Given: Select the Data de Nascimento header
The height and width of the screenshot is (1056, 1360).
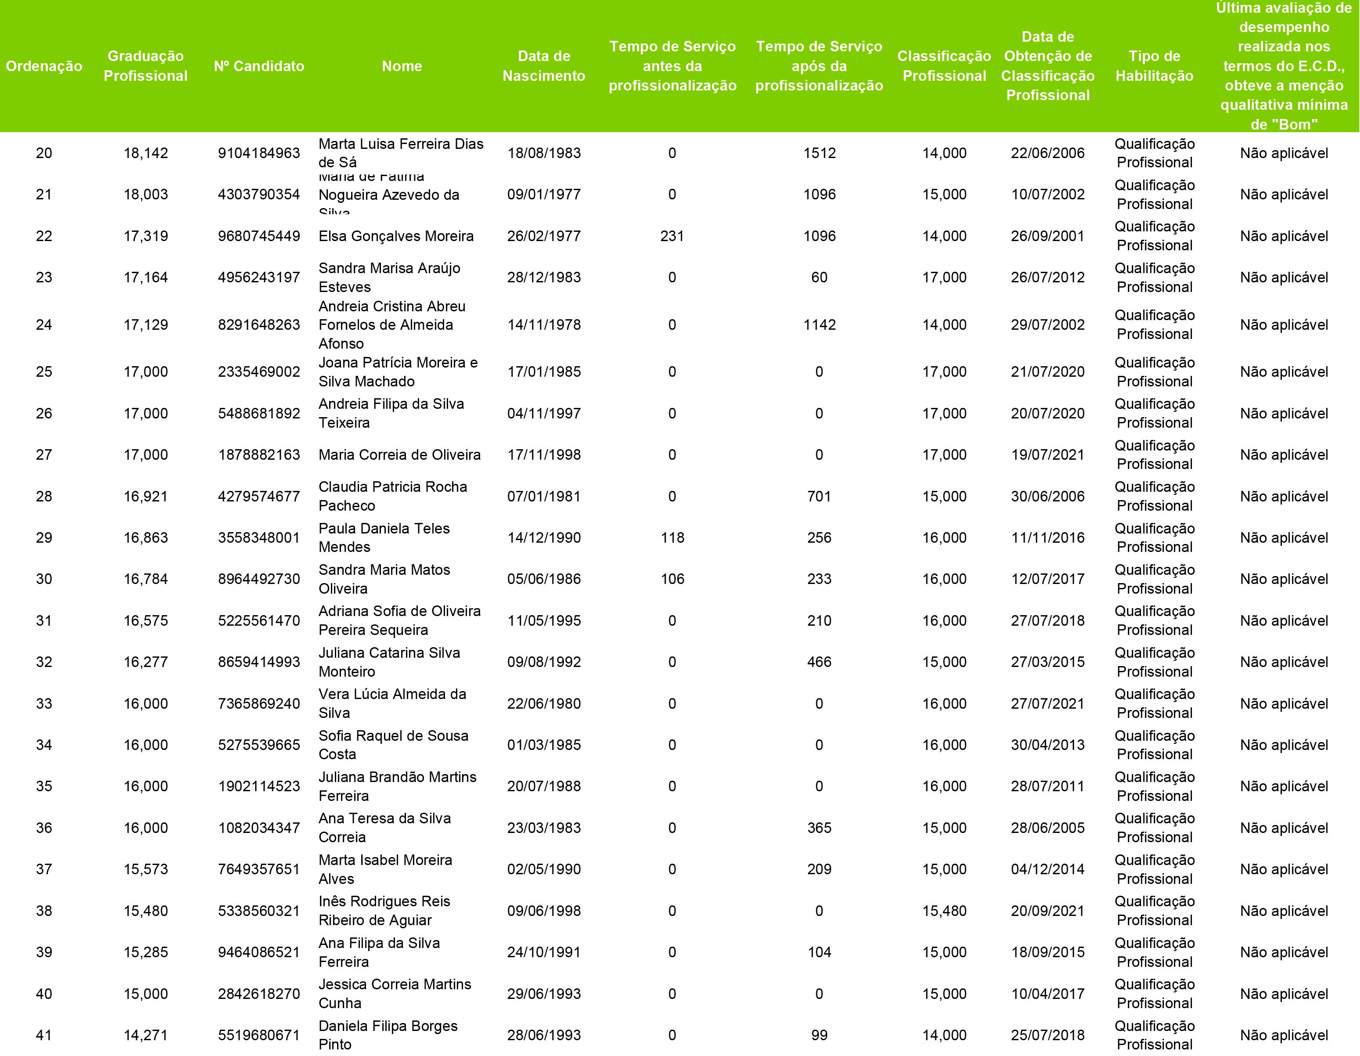Looking at the screenshot, I should click(544, 66).
